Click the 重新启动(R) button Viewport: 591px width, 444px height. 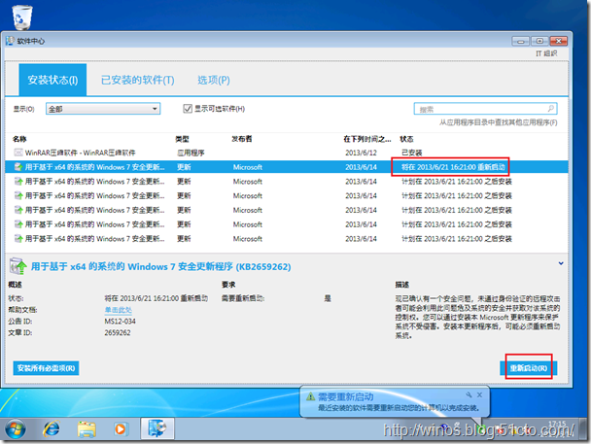529,368
